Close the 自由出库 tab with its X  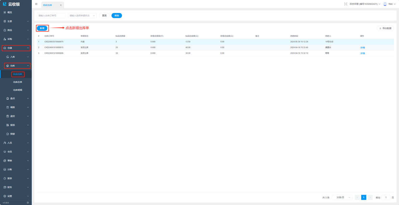click(x=61, y=5)
